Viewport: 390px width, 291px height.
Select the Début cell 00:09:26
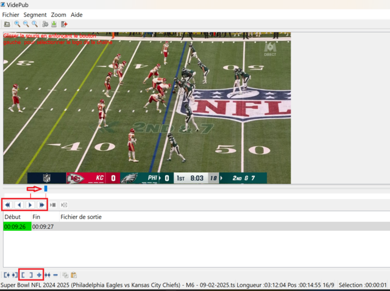pyautogui.click(x=17, y=226)
